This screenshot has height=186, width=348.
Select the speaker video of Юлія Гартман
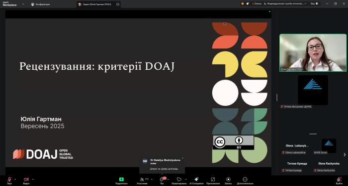click(x=313, y=52)
